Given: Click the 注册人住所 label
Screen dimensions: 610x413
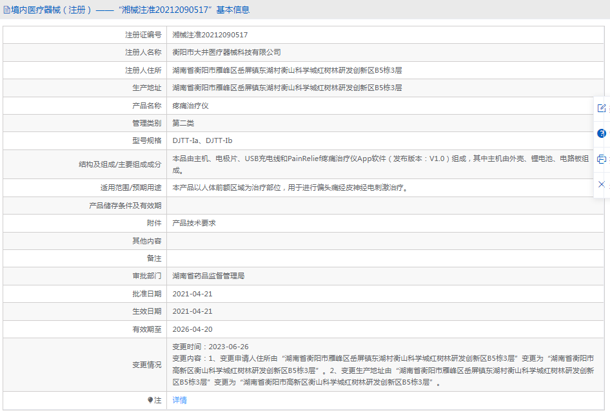Looking at the screenshot, I should coord(143,70).
